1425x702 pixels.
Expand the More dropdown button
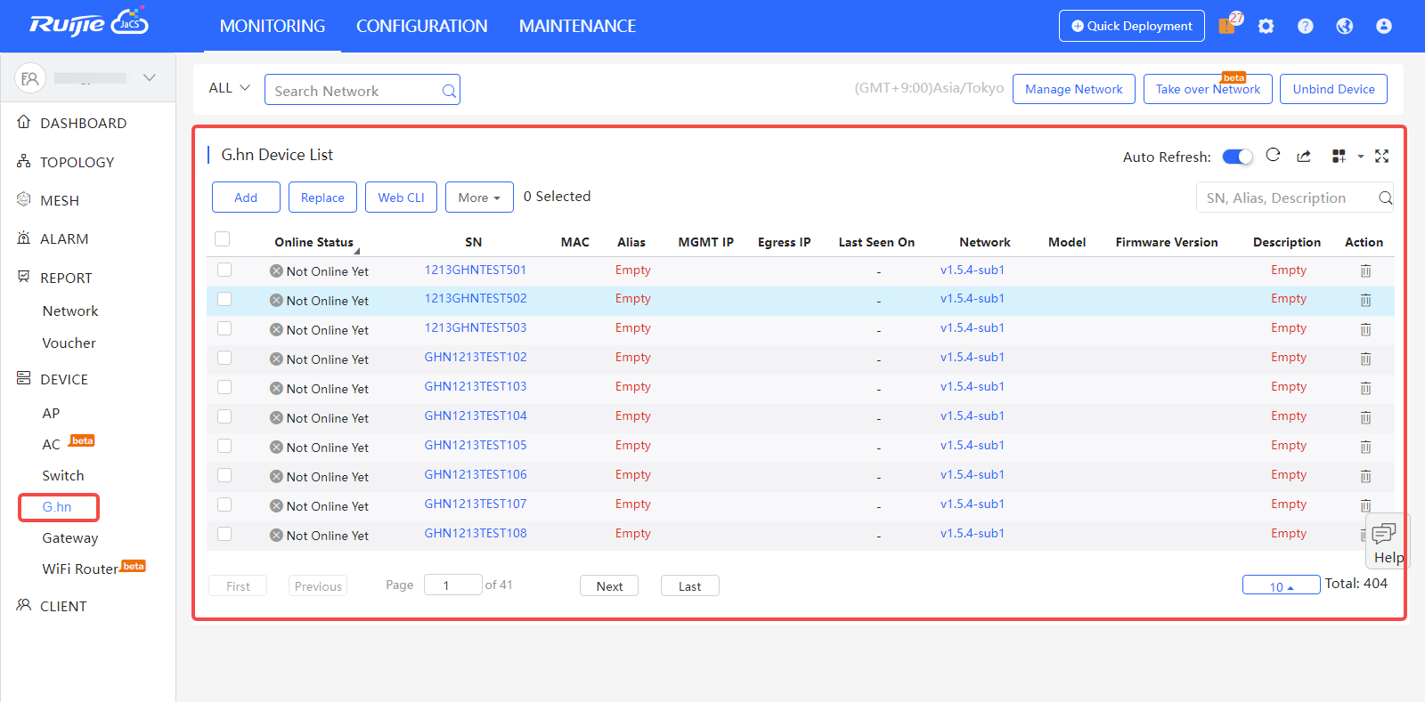(x=479, y=198)
